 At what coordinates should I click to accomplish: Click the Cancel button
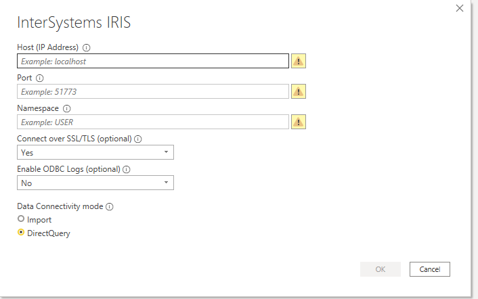click(x=429, y=269)
